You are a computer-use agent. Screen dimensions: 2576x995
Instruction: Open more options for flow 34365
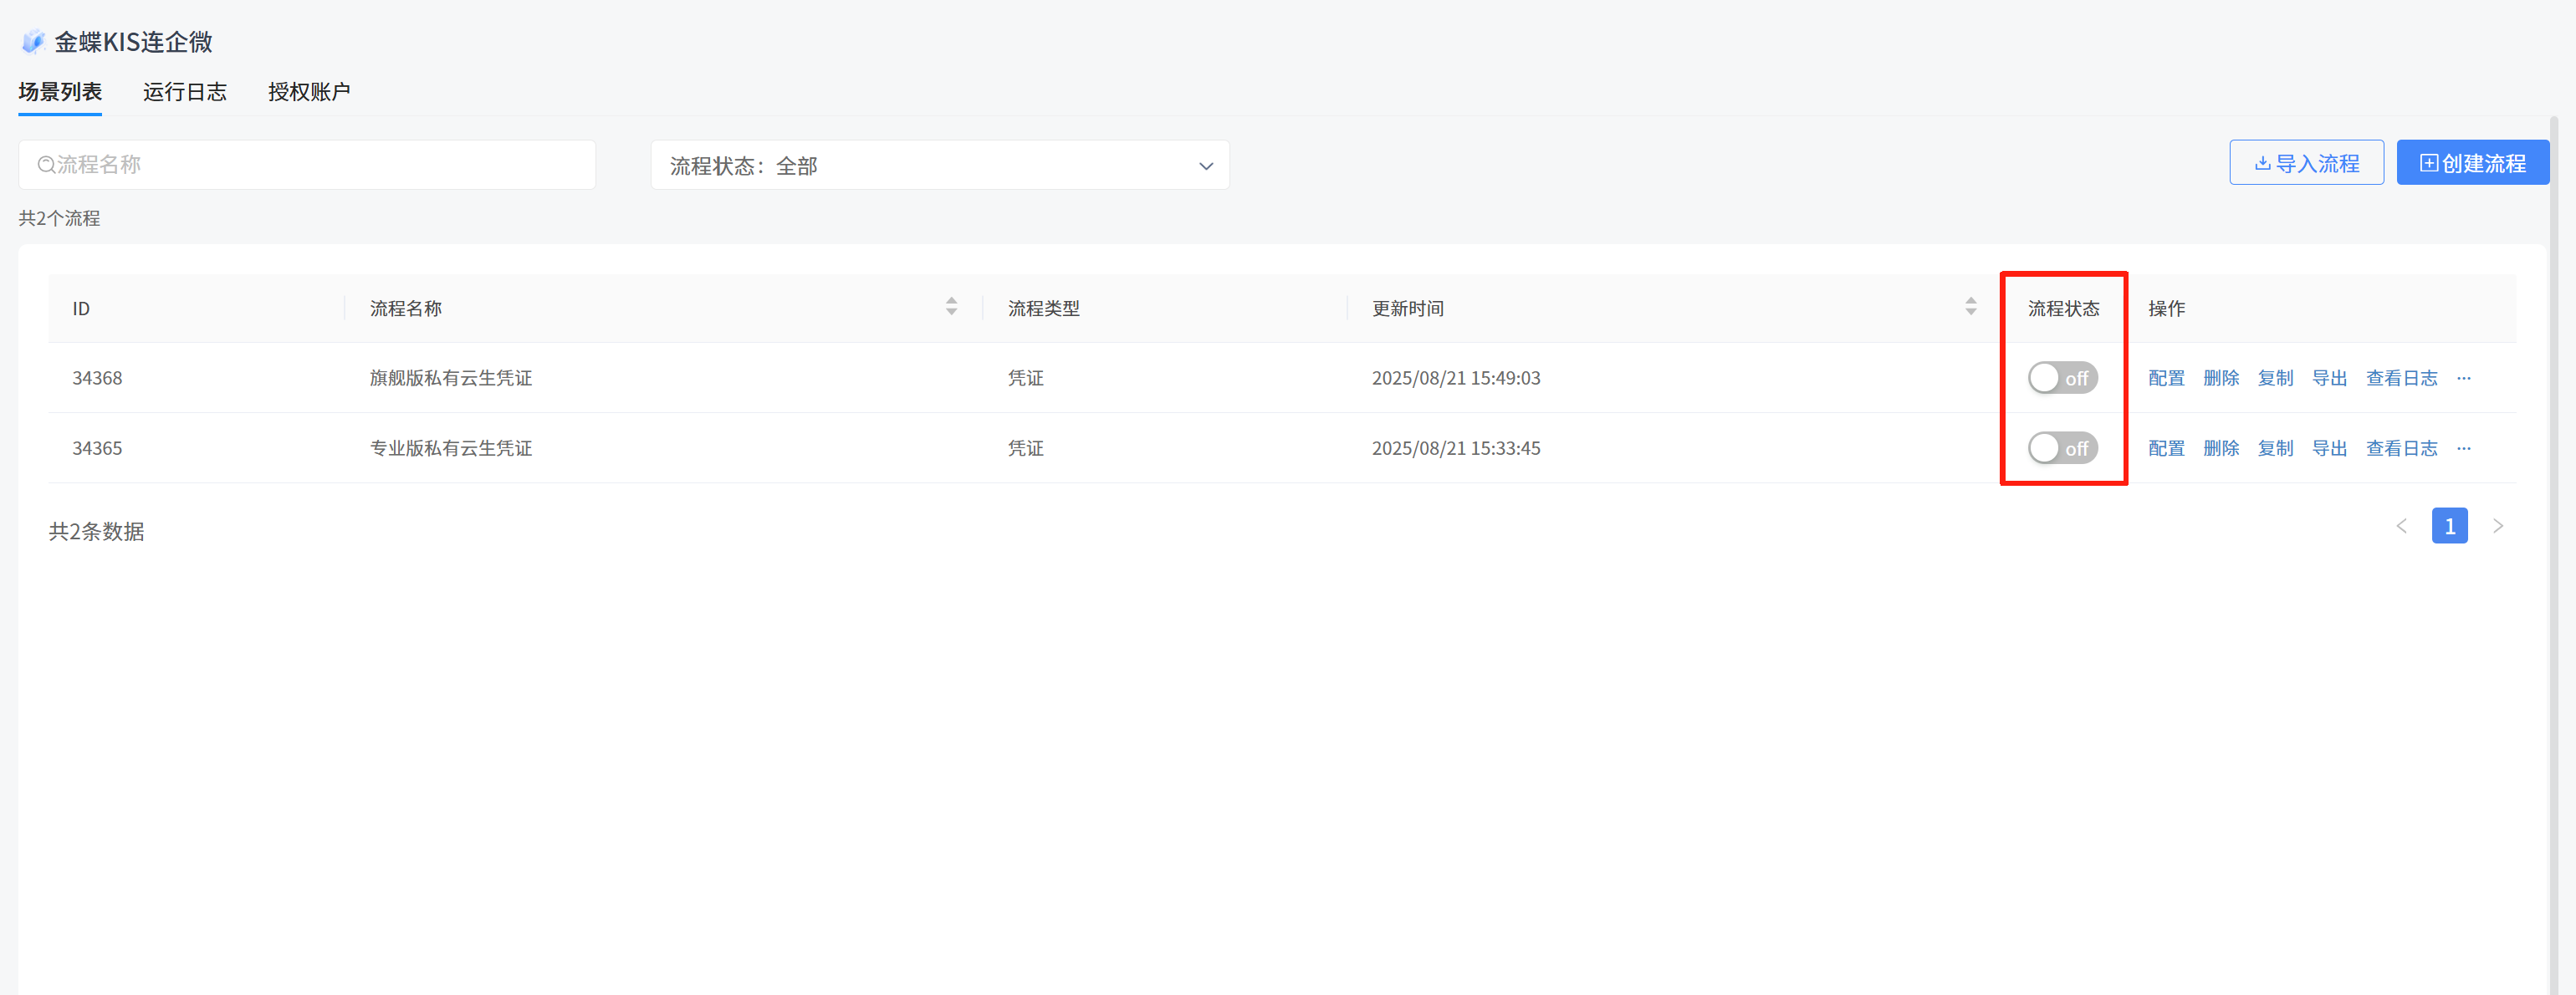(2463, 448)
